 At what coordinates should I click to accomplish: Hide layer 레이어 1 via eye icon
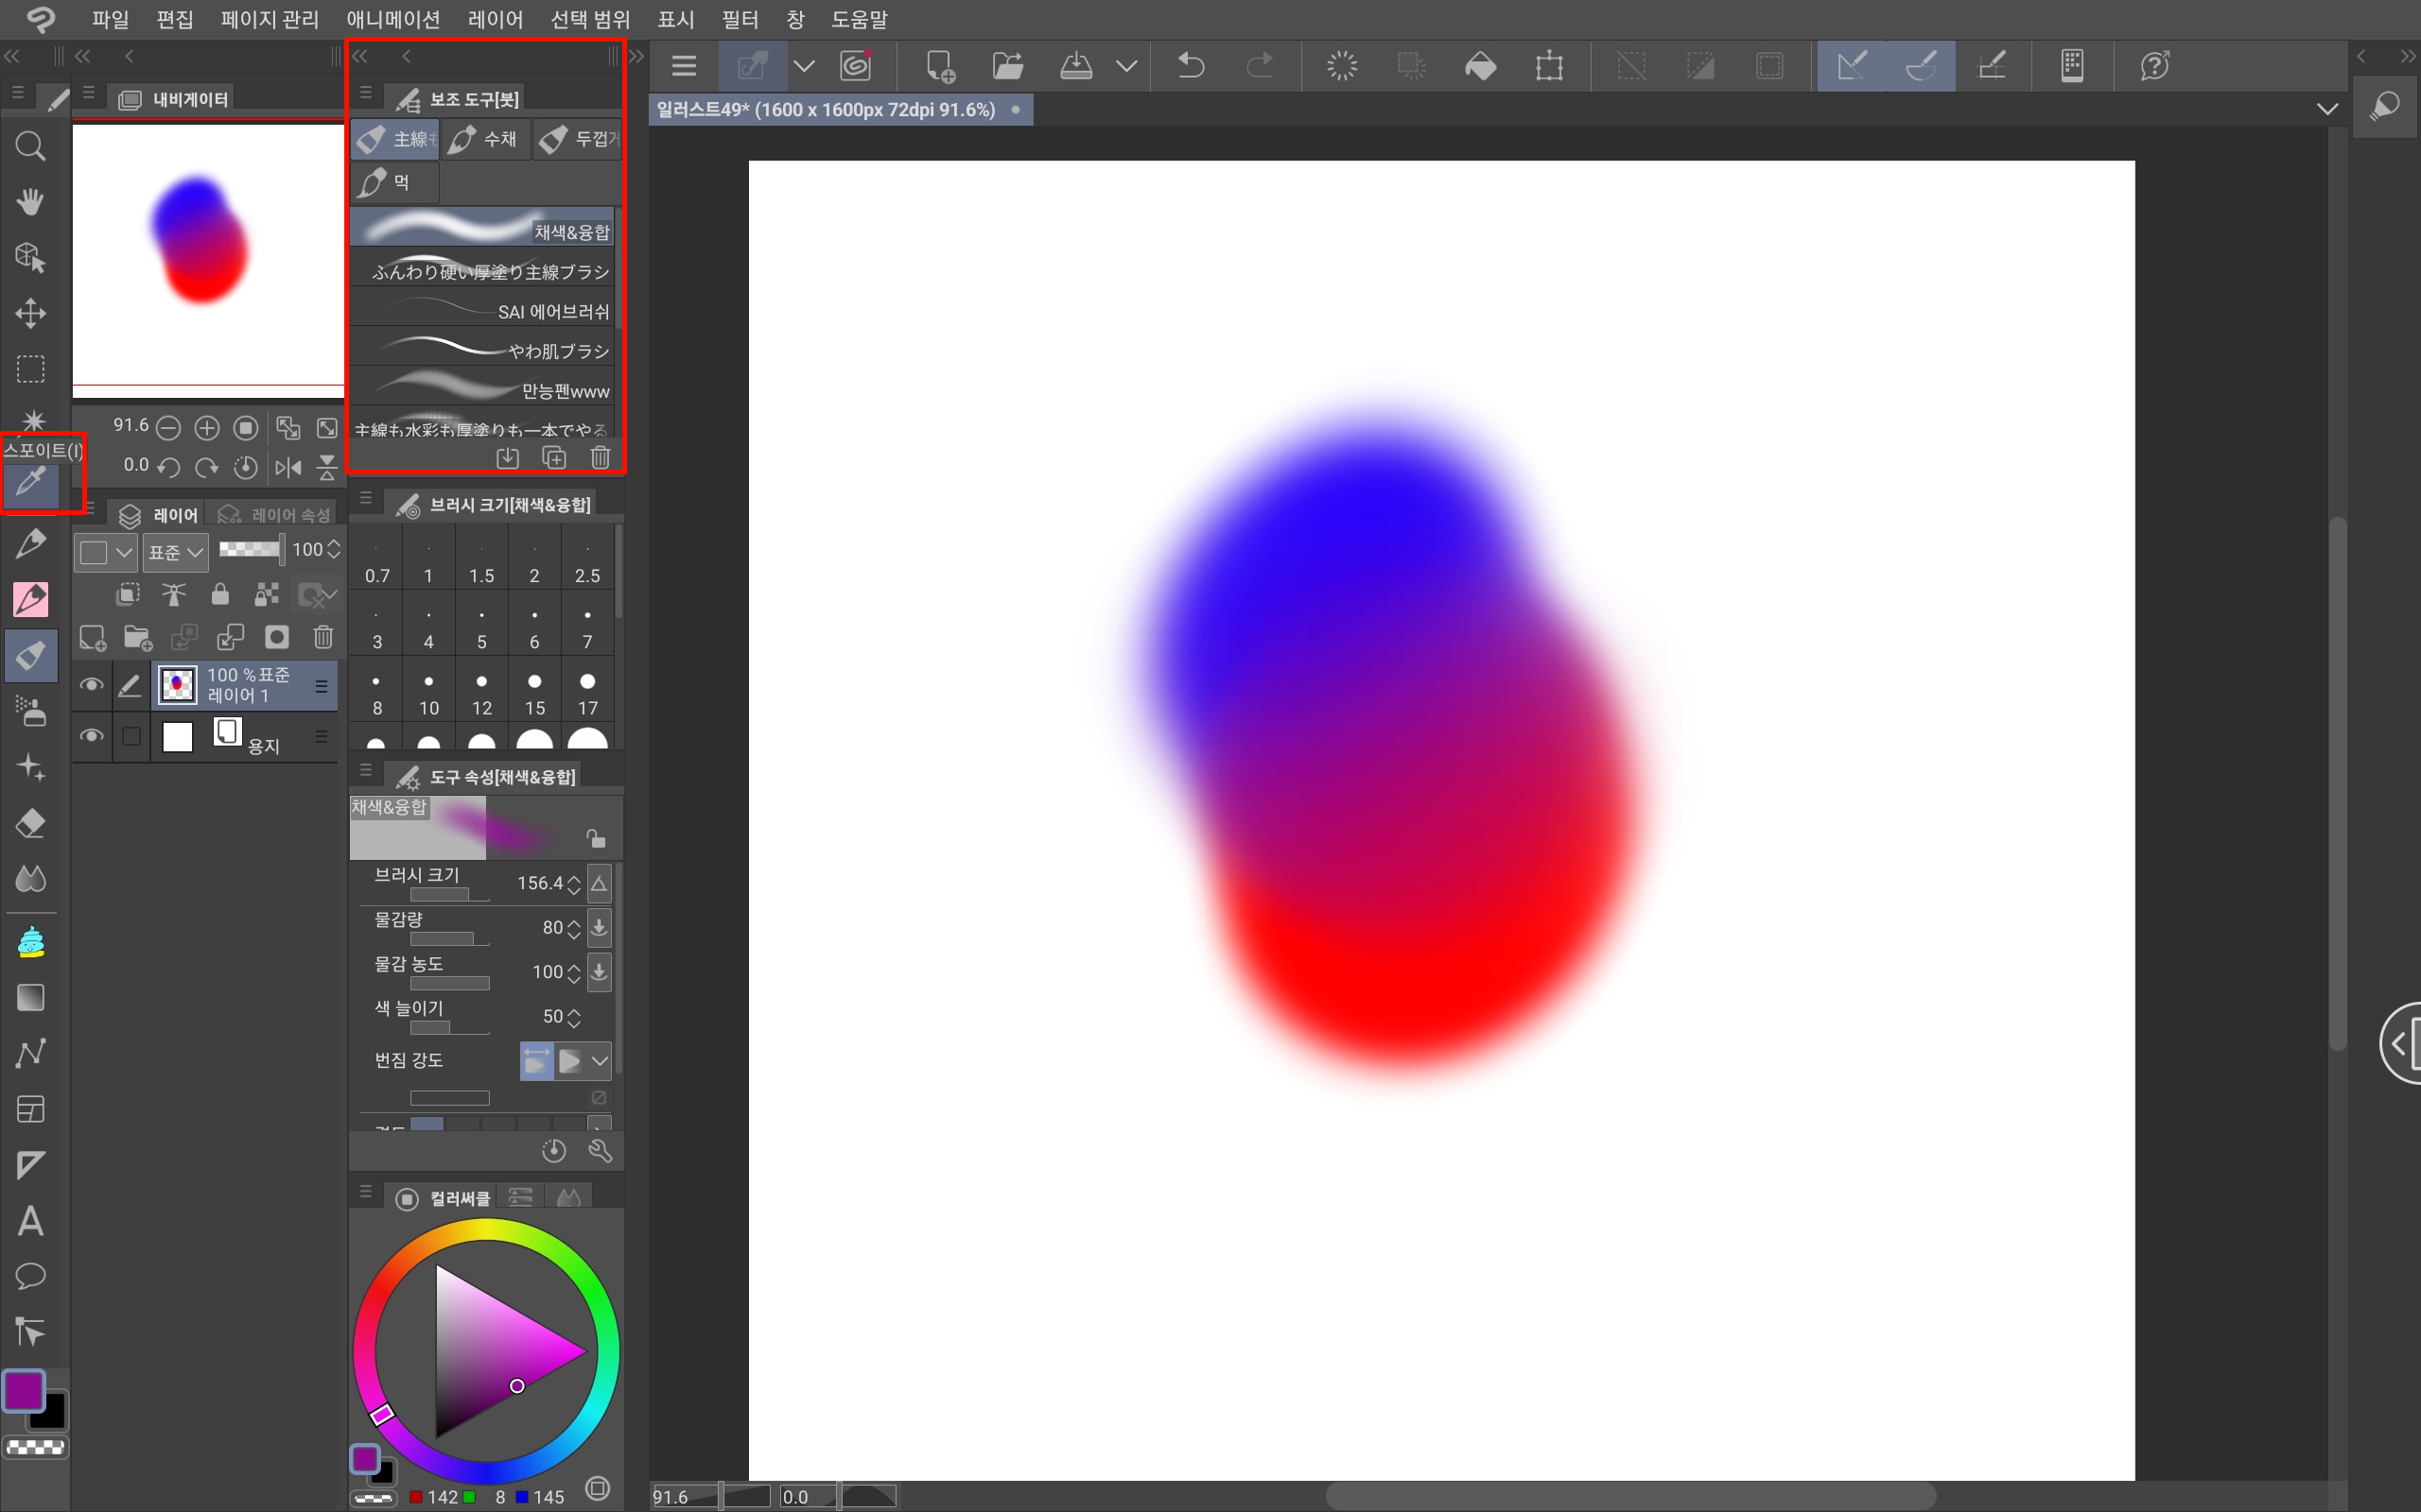click(x=91, y=685)
